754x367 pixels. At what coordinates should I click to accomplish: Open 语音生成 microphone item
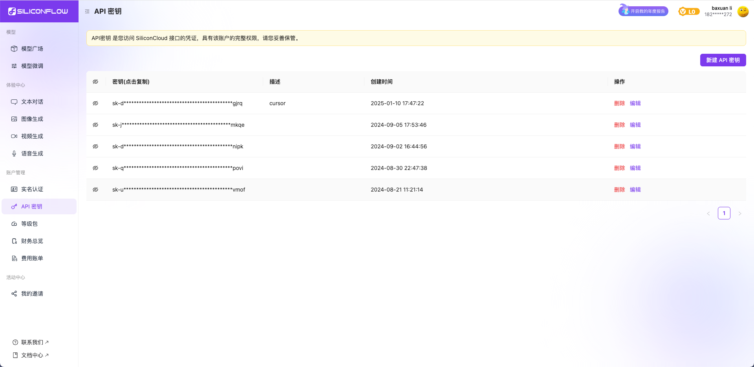tap(32, 153)
